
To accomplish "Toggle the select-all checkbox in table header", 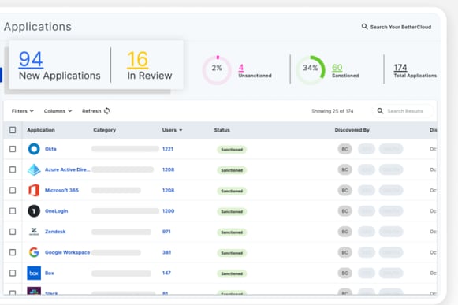I will 13,130.
